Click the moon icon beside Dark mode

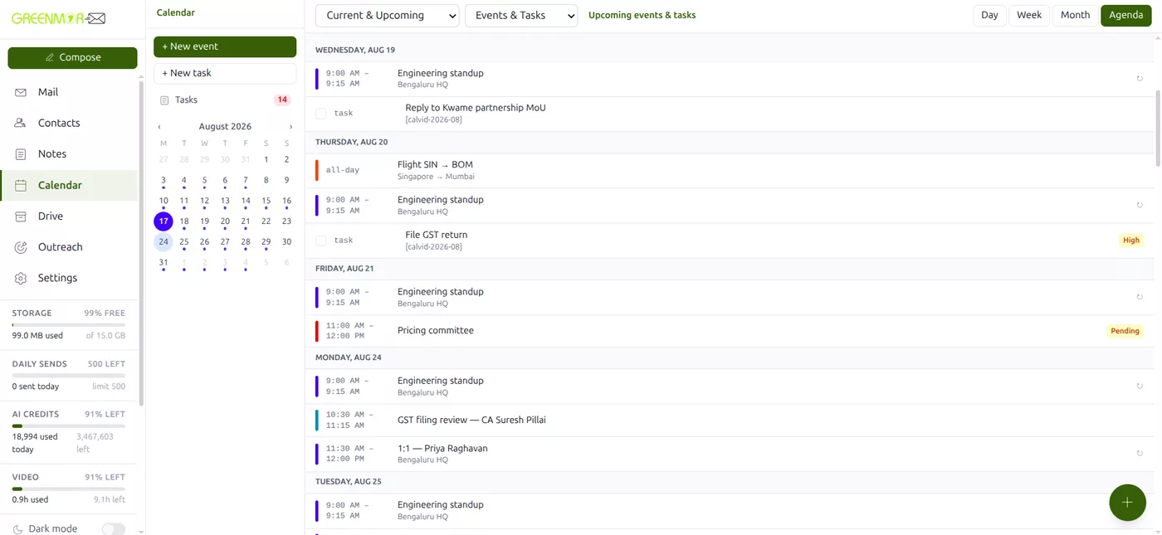18,529
